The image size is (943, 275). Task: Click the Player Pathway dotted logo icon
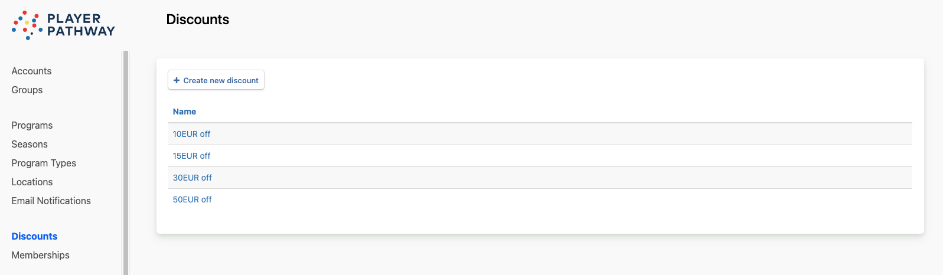click(x=27, y=25)
